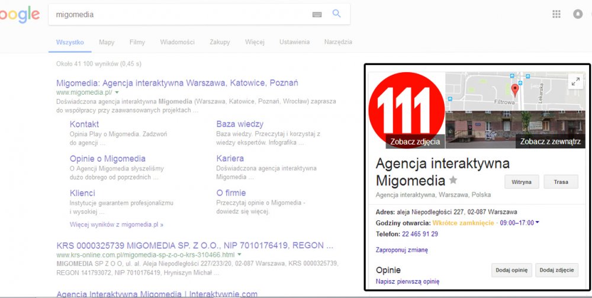Click the Około 41 100 wyników text
Screen dimensions: 592x298
click(98, 64)
